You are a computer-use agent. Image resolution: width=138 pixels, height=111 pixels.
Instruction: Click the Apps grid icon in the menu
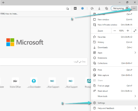[x=94, y=53]
